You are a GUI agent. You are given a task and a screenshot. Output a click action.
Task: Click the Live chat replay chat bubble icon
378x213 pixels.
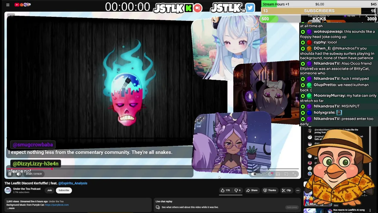tap(158, 207)
